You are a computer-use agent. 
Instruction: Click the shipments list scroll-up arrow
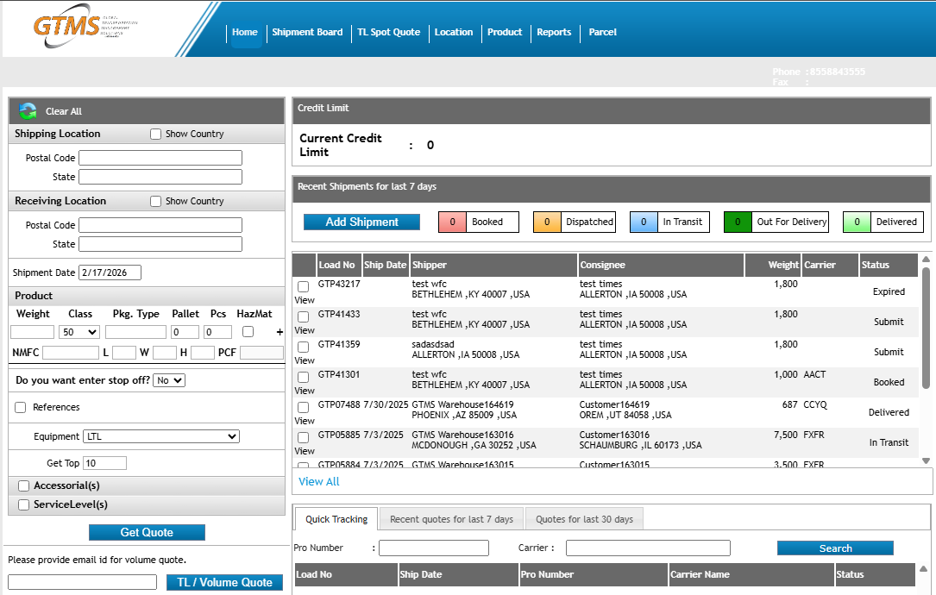point(926,260)
